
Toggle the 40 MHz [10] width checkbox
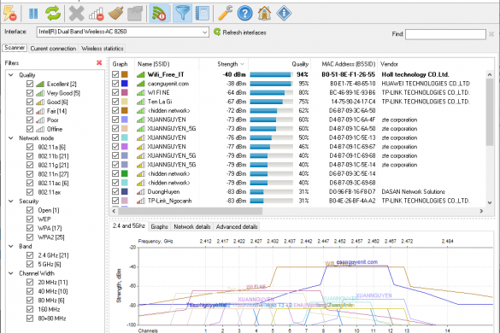point(30,291)
